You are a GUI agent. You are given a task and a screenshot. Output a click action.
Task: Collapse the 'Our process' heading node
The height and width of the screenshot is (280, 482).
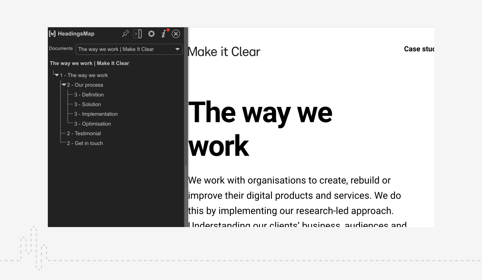pos(64,85)
